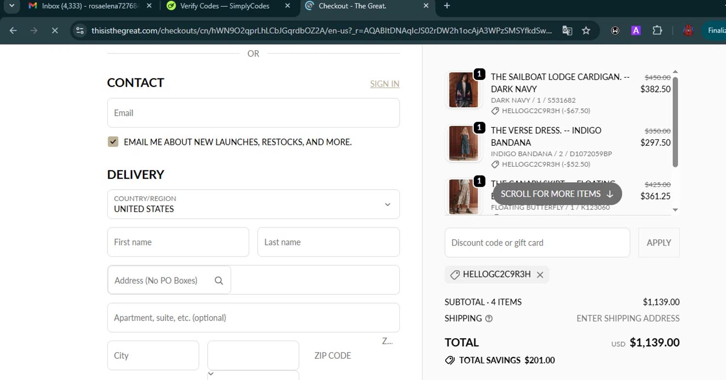
Task: Focus the Last name field
Action: point(329,242)
